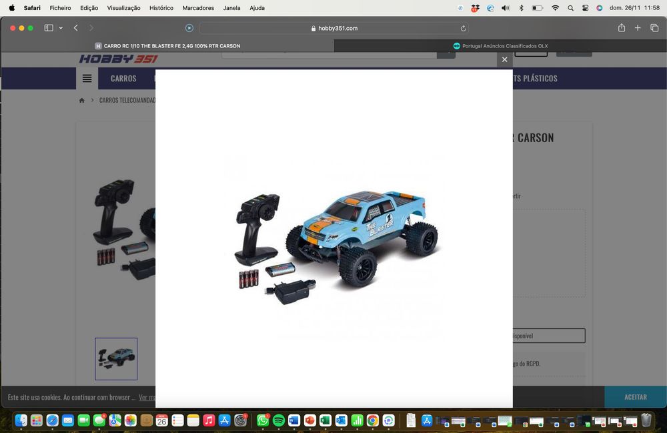The height and width of the screenshot is (433, 667).
Task: Switch to the CARRO RC 1/10 THE BLASTER tab
Action: [167, 46]
